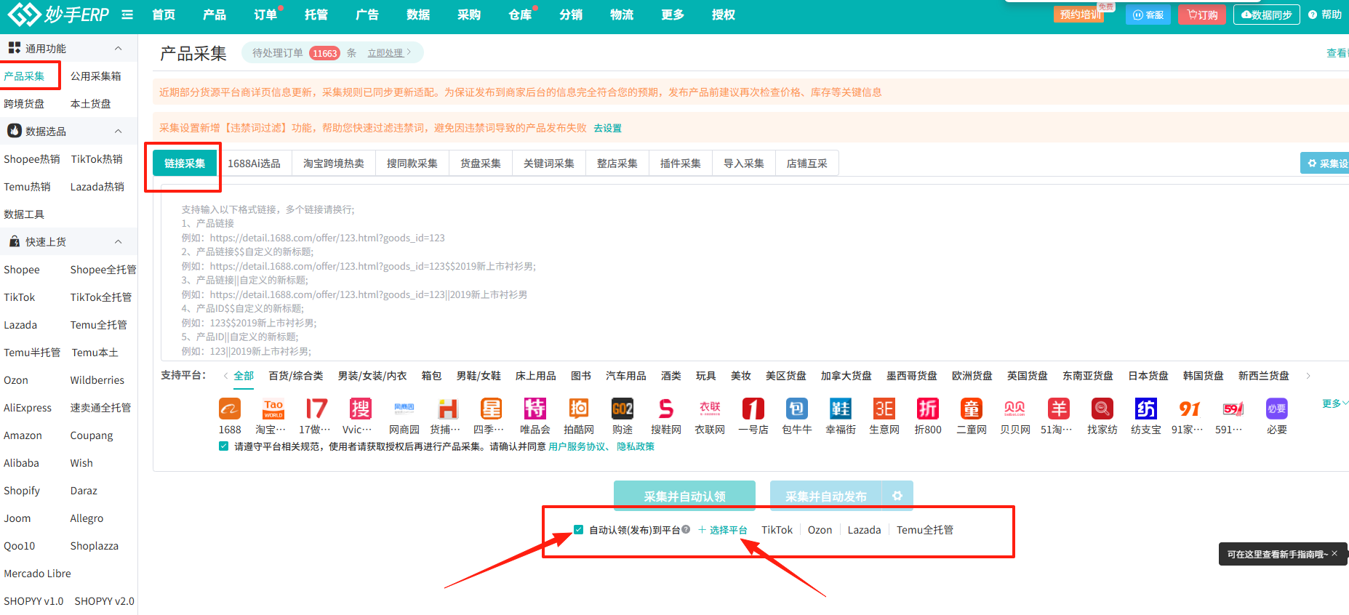The width and height of the screenshot is (1349, 615).
Task: Open the 产品 top menu
Action: (x=215, y=15)
